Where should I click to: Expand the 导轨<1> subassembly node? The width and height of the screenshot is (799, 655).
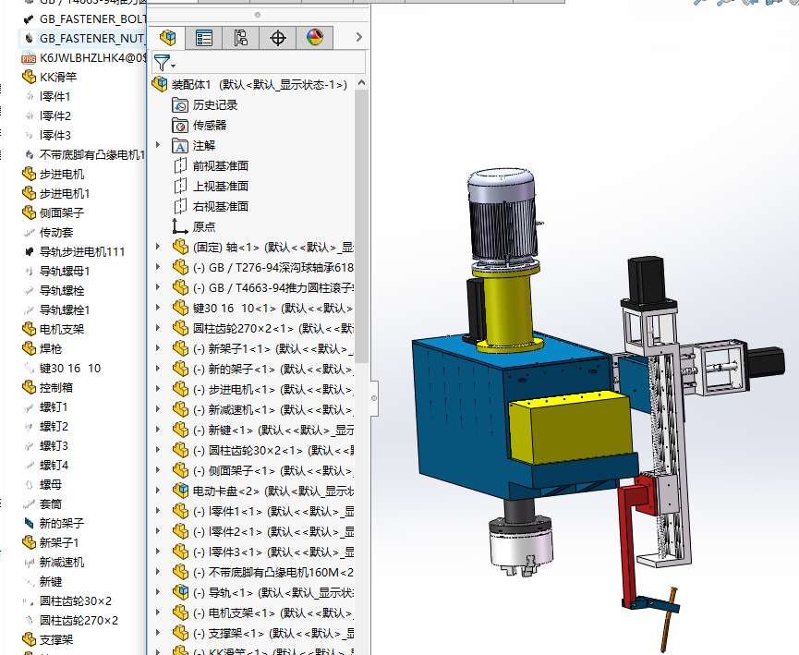click(x=158, y=592)
